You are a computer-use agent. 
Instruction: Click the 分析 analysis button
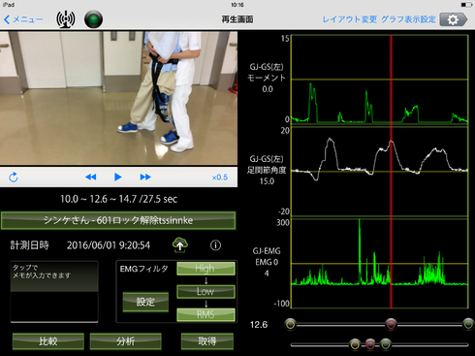(125, 341)
